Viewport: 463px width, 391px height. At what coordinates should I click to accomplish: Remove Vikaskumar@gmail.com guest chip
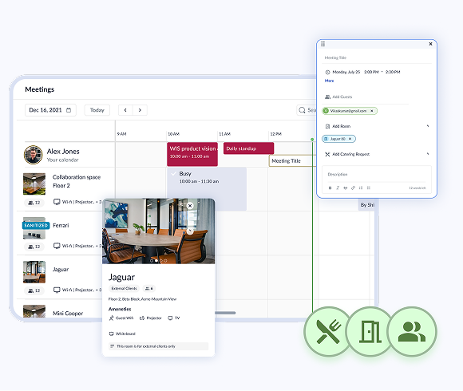pyautogui.click(x=372, y=111)
